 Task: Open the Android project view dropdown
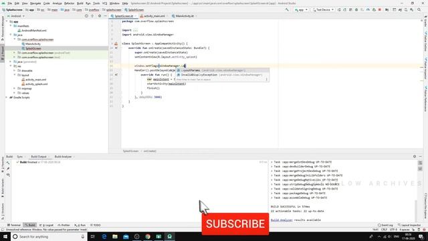click(16, 16)
